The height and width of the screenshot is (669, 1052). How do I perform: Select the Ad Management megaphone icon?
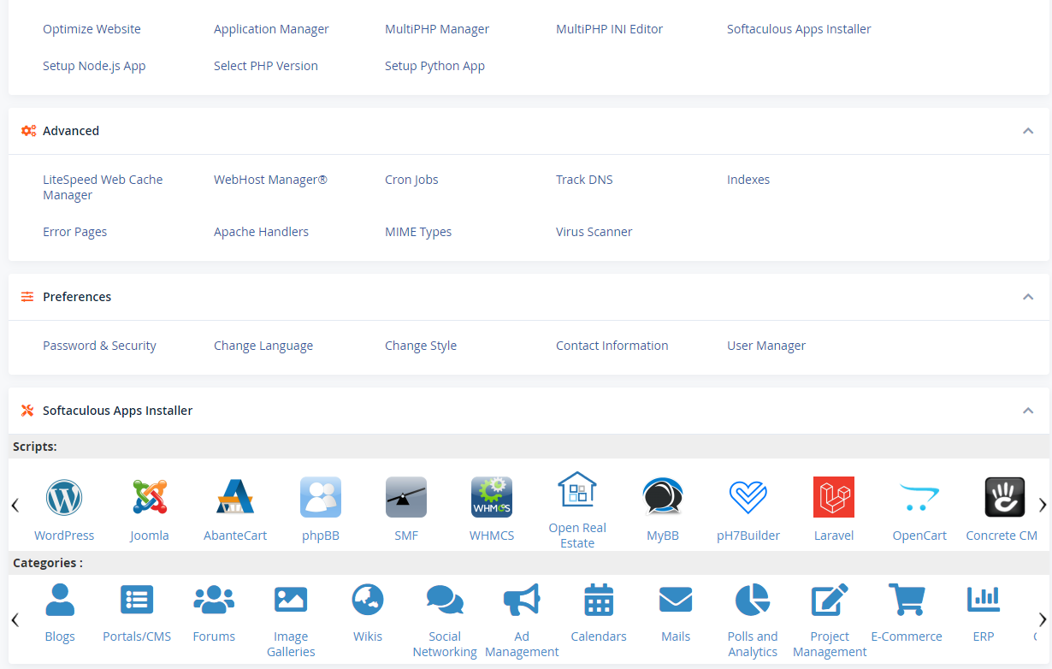(x=522, y=600)
